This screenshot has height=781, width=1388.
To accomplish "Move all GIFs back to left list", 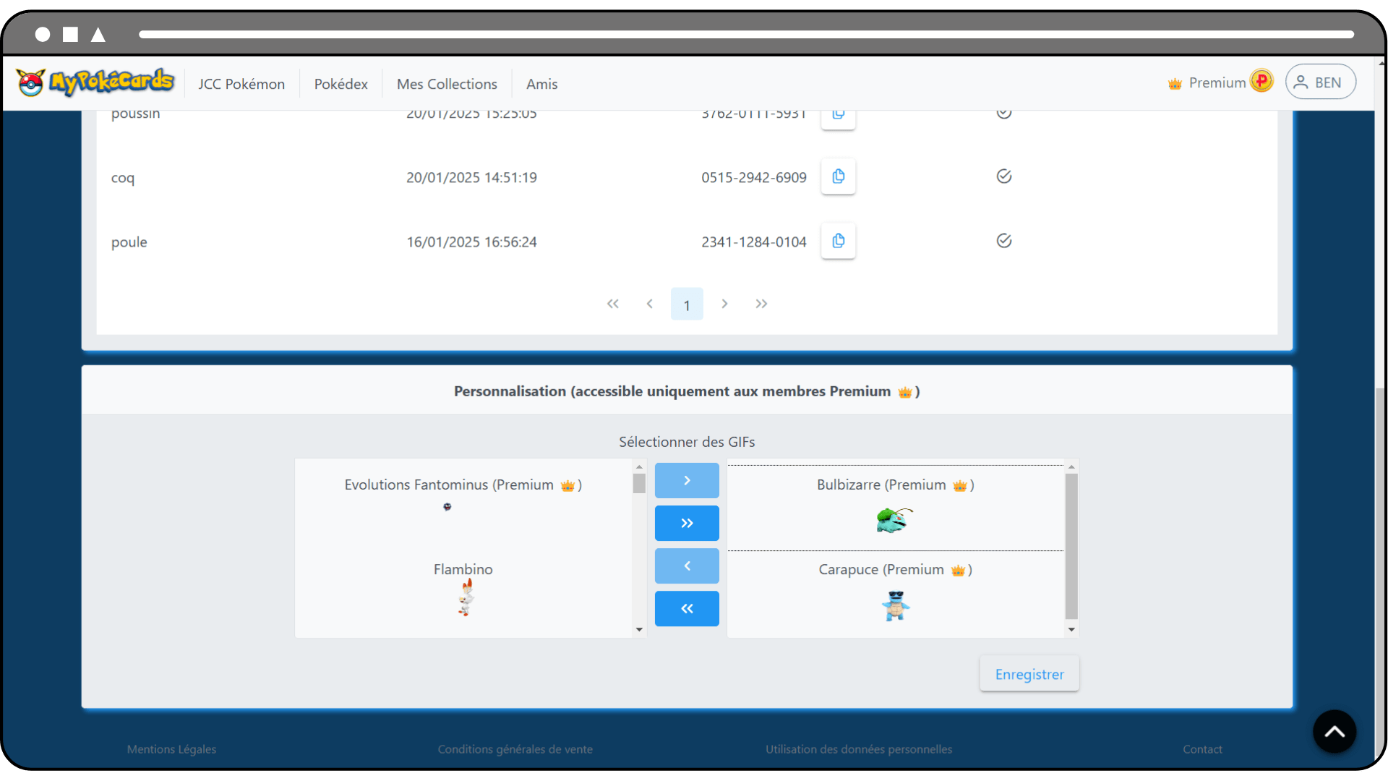I will pyautogui.click(x=686, y=608).
